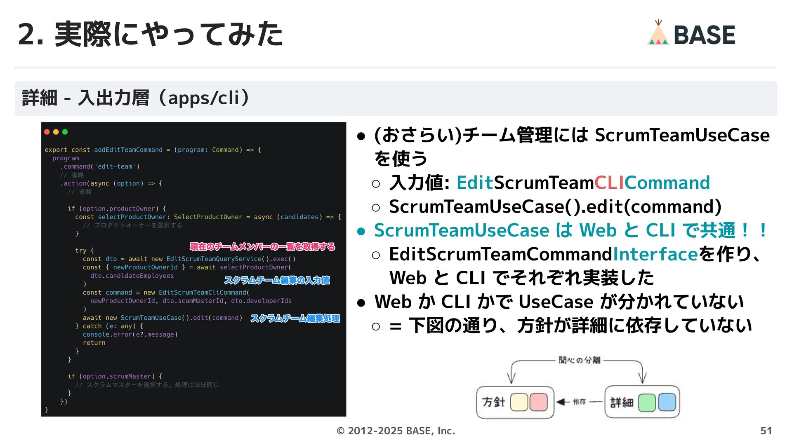Click the copyright BASE, Inc. footer
This screenshot has height=445, width=792.
(x=396, y=431)
